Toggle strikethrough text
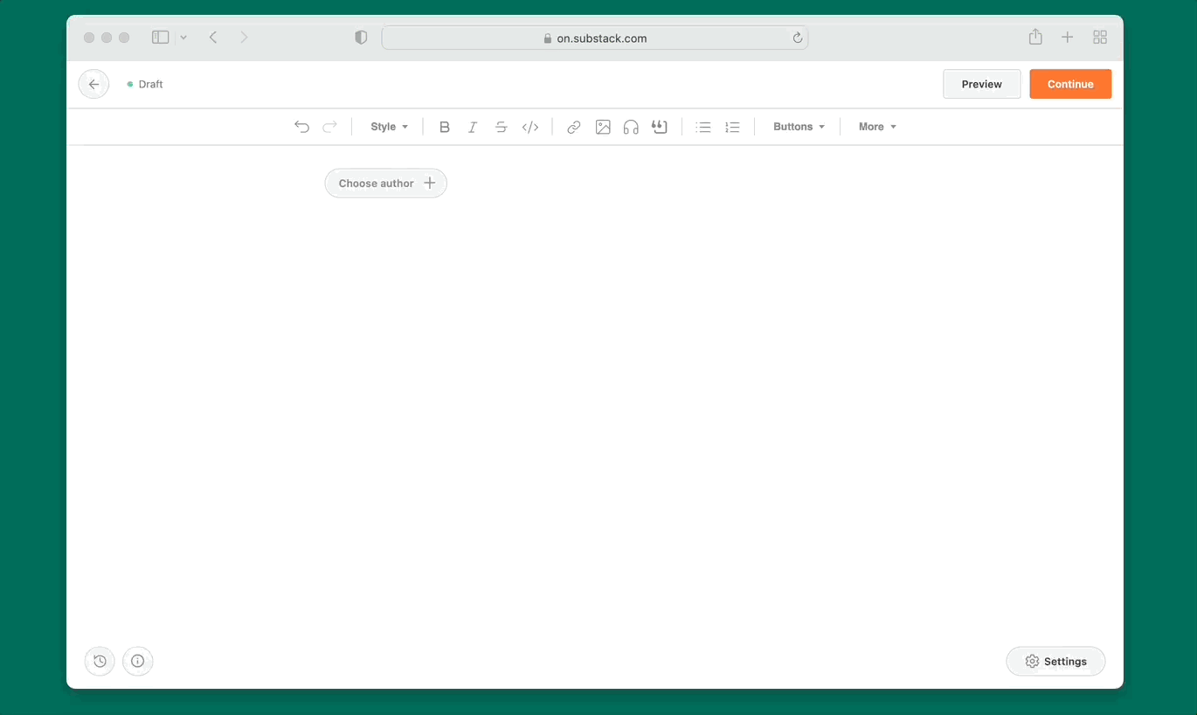This screenshot has height=715, width=1197. 501,127
